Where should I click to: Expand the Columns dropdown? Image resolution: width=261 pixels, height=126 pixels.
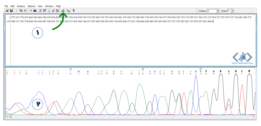point(218,11)
